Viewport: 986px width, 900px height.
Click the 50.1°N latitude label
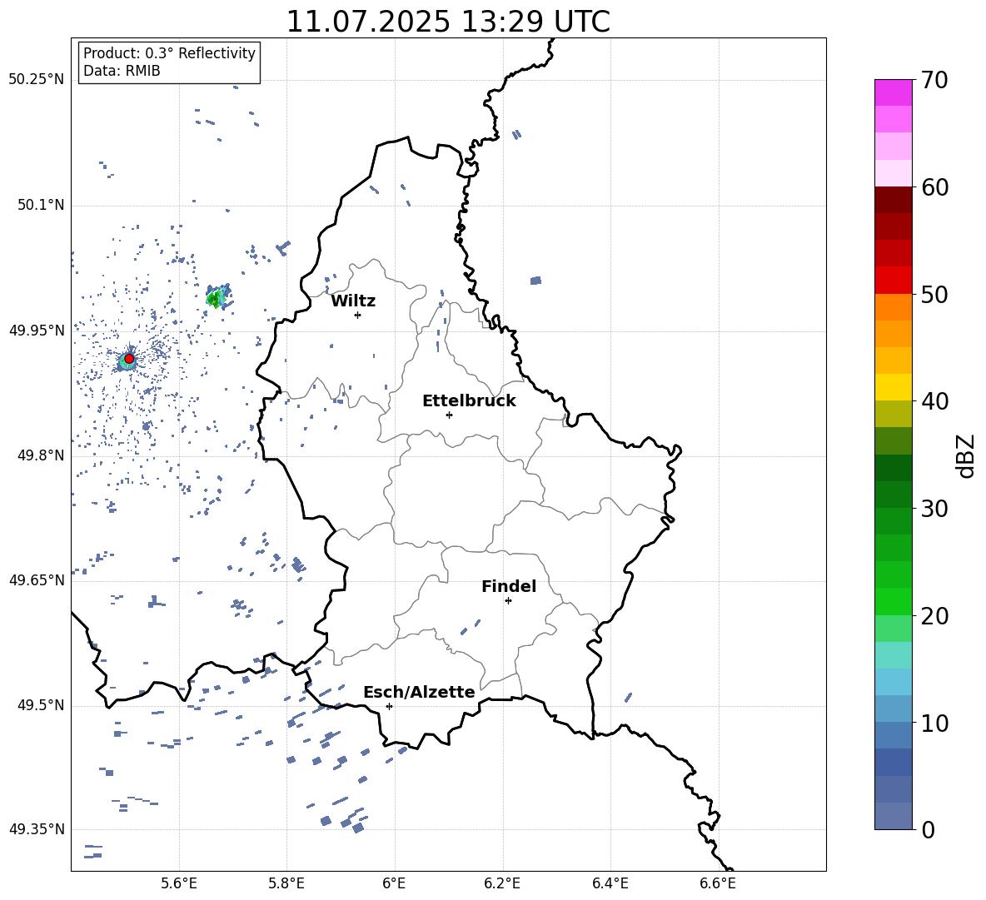click(x=41, y=206)
